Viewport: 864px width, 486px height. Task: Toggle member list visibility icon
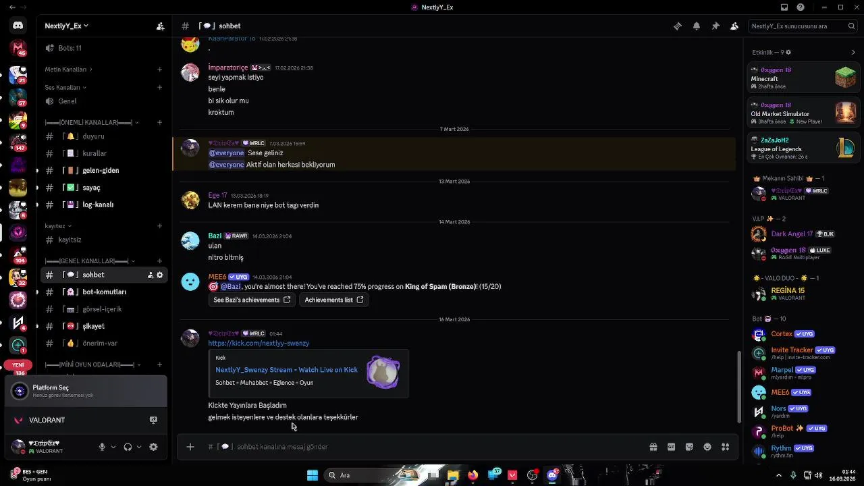(734, 26)
